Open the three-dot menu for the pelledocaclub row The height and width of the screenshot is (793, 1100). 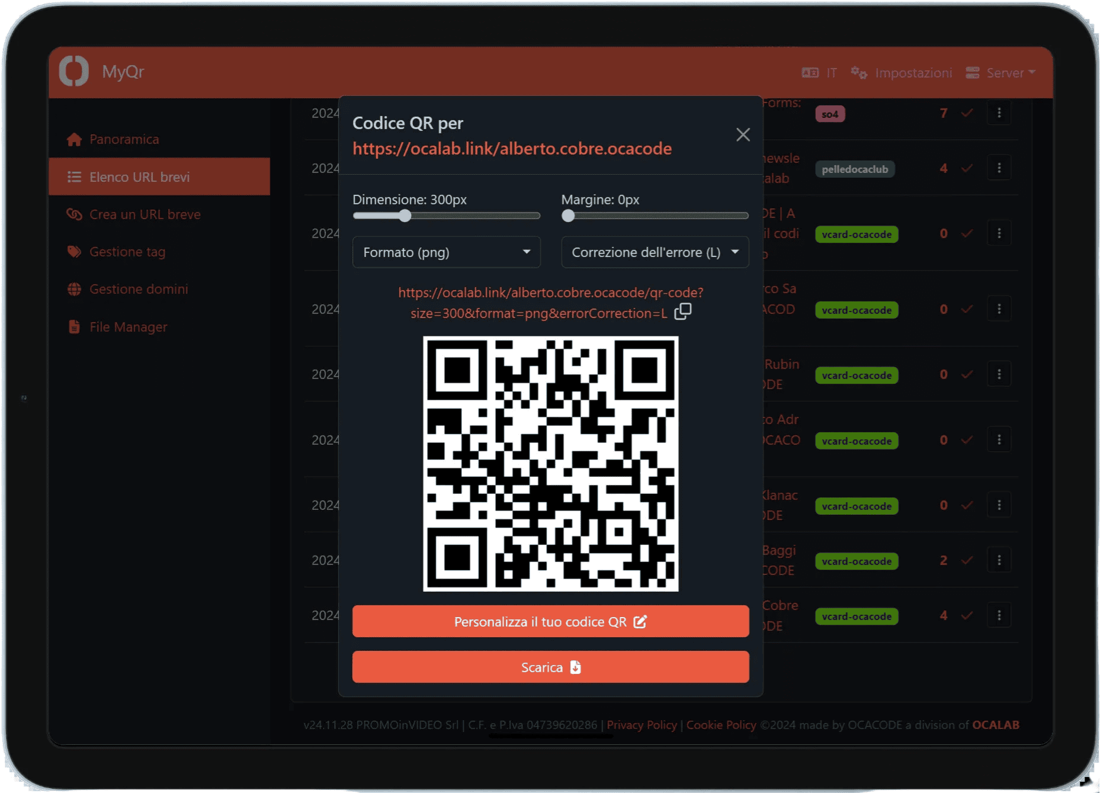click(x=999, y=168)
